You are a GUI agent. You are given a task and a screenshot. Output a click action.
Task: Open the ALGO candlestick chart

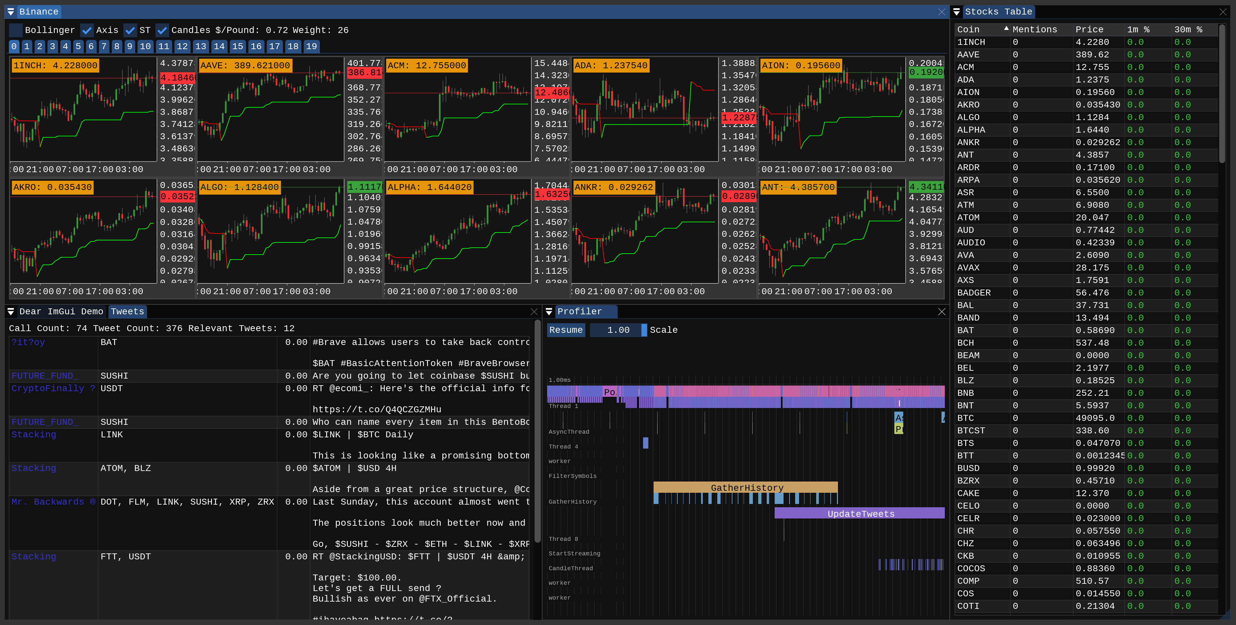(x=271, y=232)
